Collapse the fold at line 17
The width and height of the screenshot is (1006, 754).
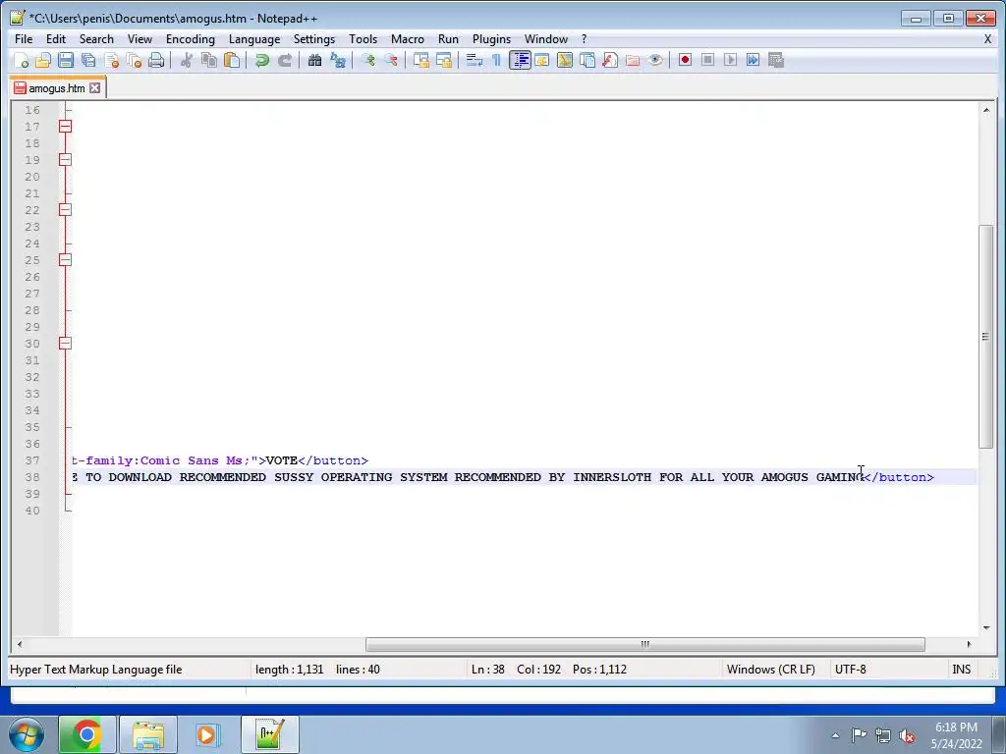[66, 127]
